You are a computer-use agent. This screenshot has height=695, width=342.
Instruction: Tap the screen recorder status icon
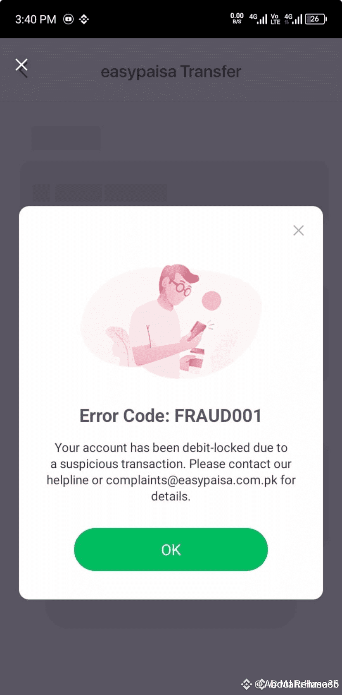click(68, 19)
